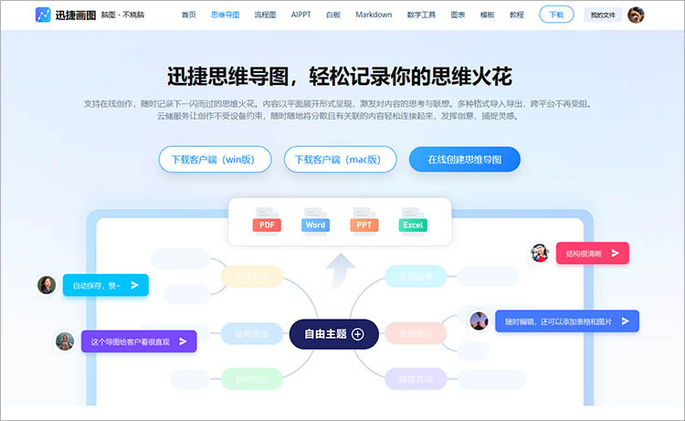Viewport: 685px width, 421px height.
Task: Click the upward export arrow graphic
Action: (341, 270)
